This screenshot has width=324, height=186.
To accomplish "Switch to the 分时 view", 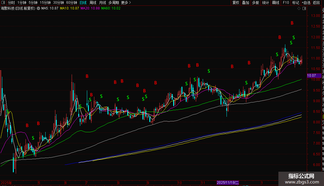I will (x=11, y=3).
